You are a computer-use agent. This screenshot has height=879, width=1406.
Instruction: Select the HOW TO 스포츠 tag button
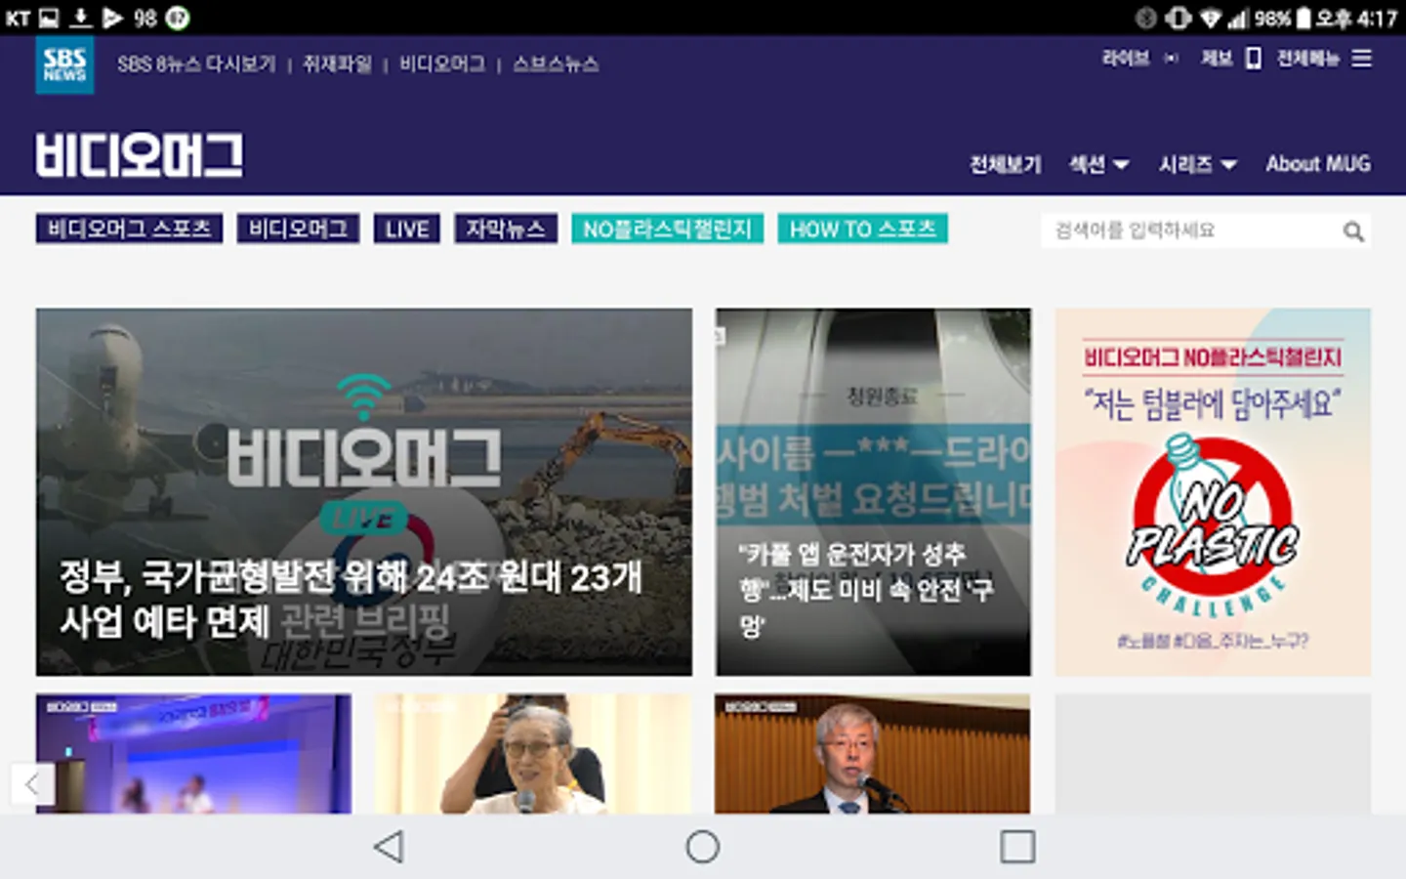tap(862, 229)
